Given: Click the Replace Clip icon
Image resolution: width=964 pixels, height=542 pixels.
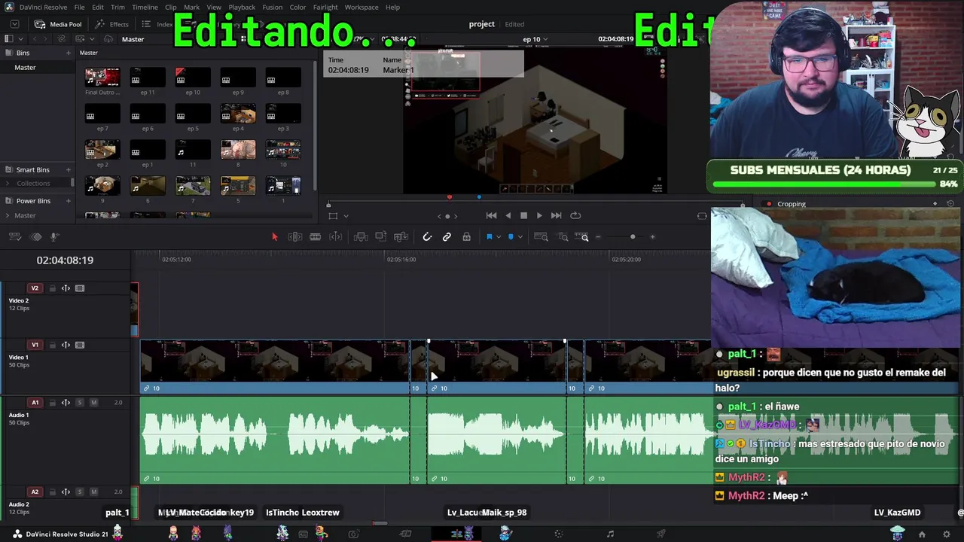Looking at the screenshot, I should point(401,237).
